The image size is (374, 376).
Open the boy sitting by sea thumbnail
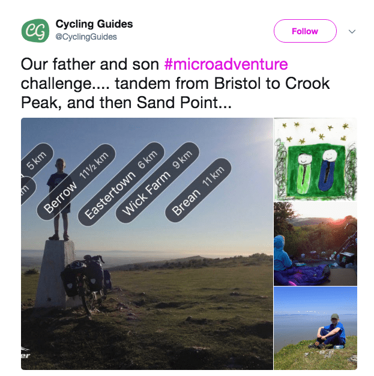coord(315,328)
